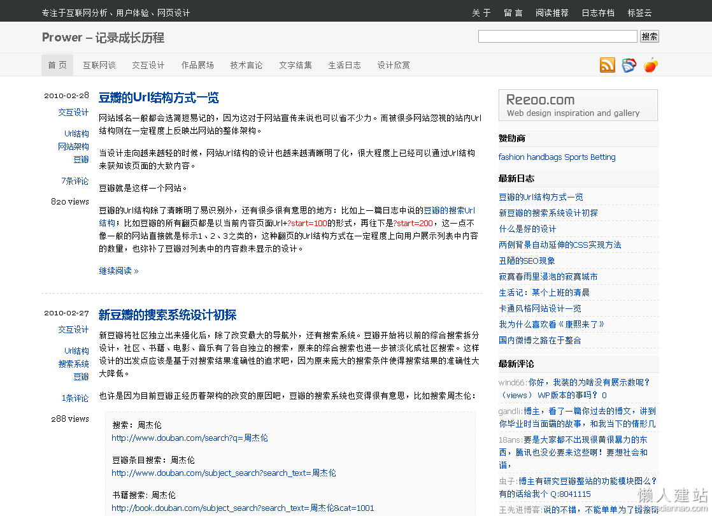Open the comment by 虫子

pos(578,487)
